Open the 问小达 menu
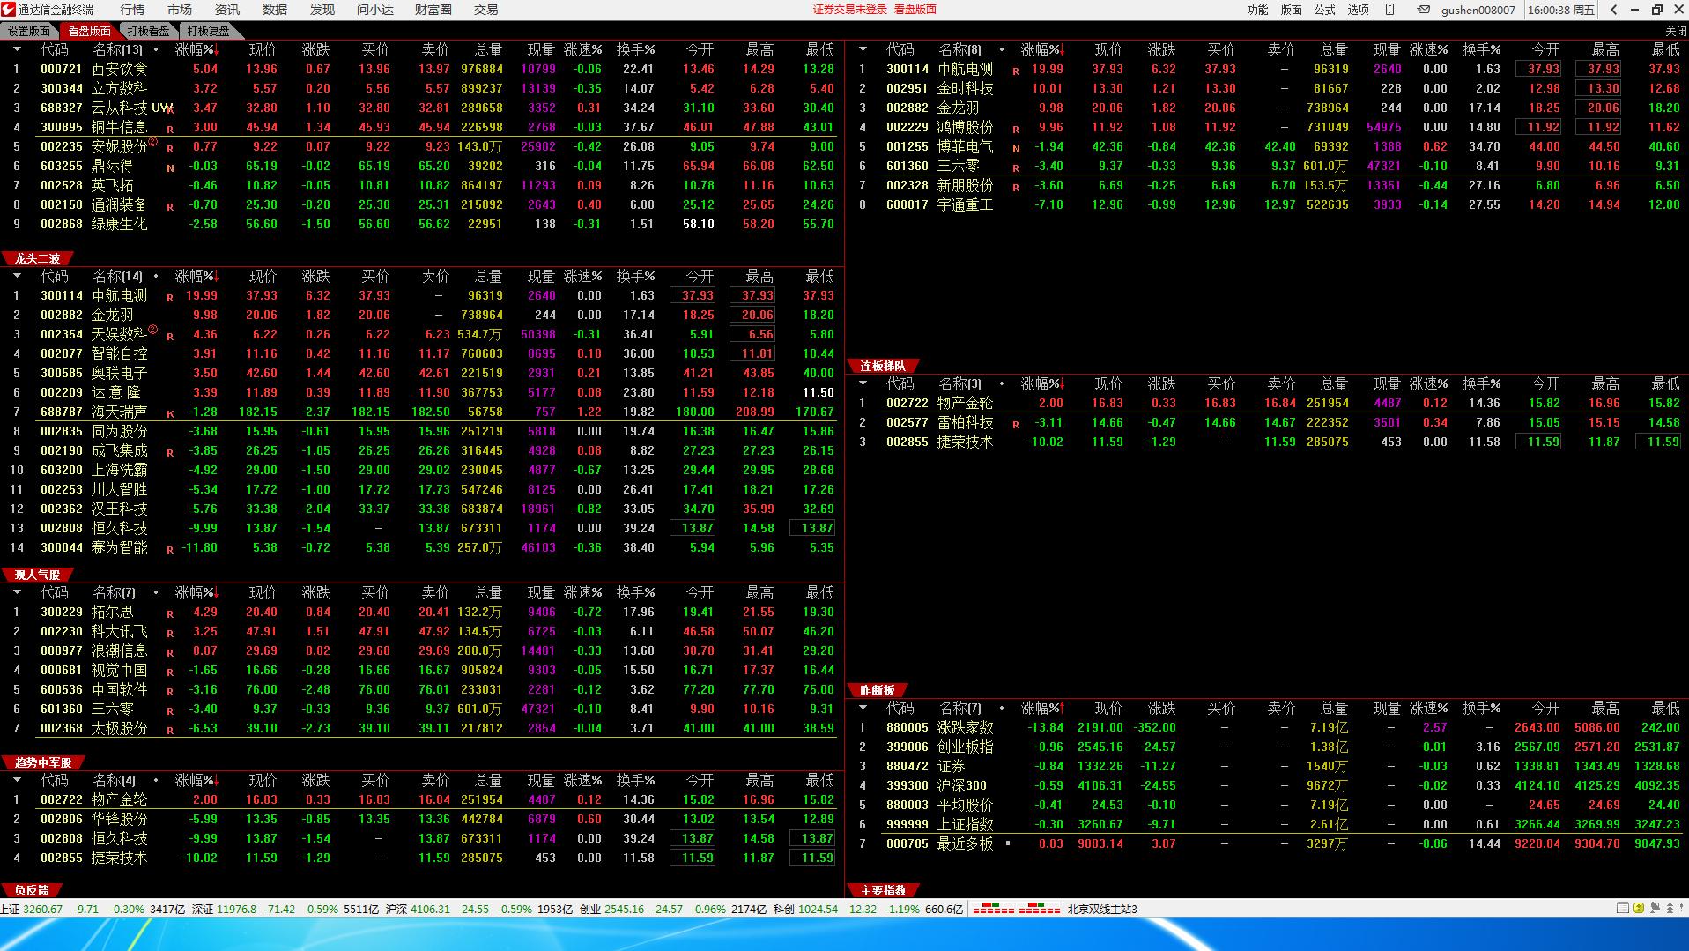 tap(375, 10)
